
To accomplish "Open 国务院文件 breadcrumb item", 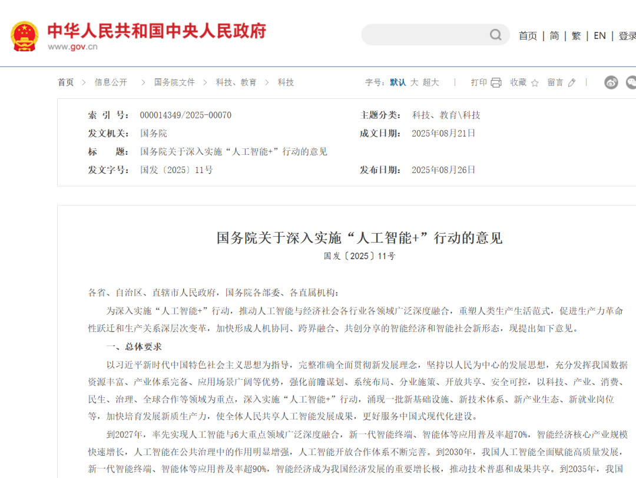I will [174, 82].
